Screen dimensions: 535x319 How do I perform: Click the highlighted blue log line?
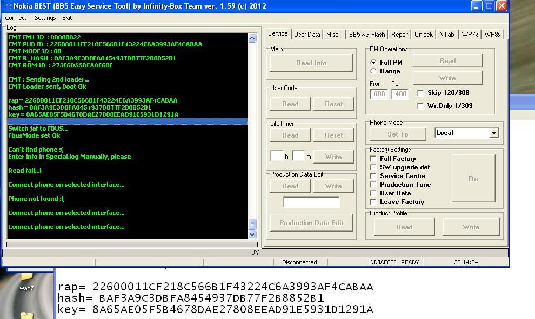(128, 121)
